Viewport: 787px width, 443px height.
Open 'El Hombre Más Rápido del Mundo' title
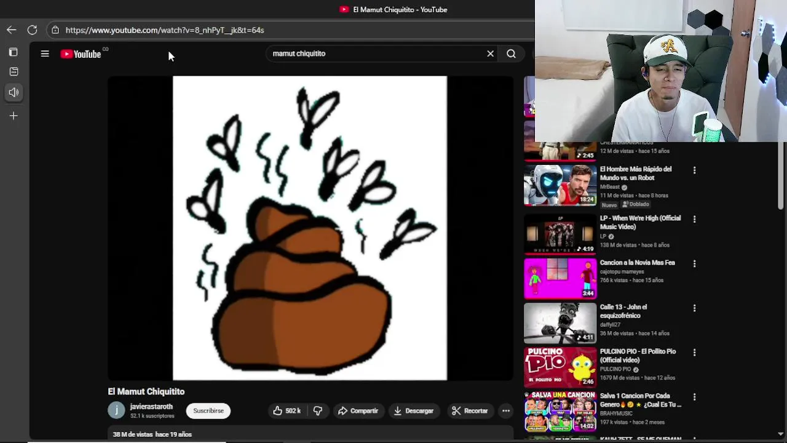[636, 174]
